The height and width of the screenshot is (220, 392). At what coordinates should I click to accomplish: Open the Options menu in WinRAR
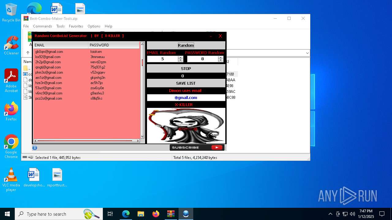click(x=94, y=26)
